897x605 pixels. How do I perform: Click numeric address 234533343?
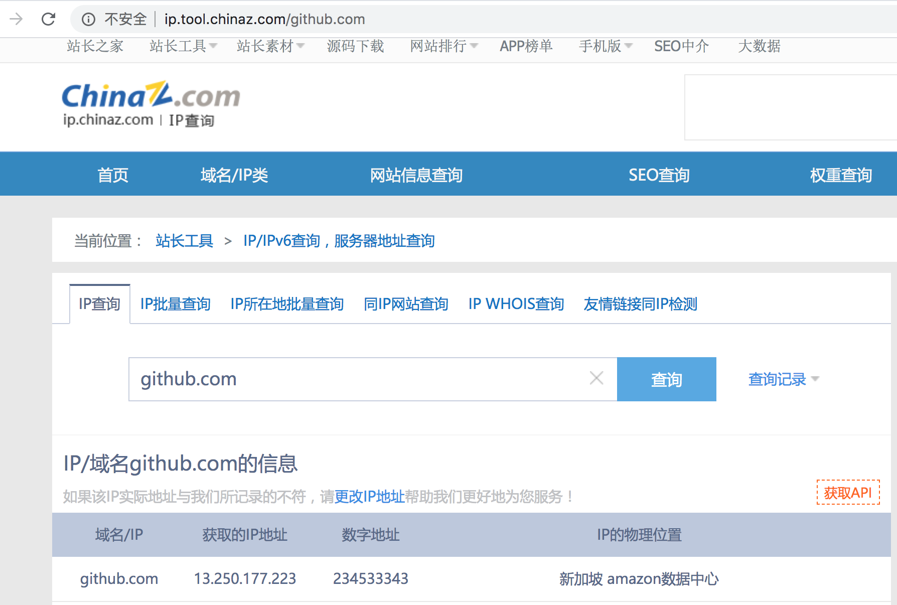coord(371,579)
